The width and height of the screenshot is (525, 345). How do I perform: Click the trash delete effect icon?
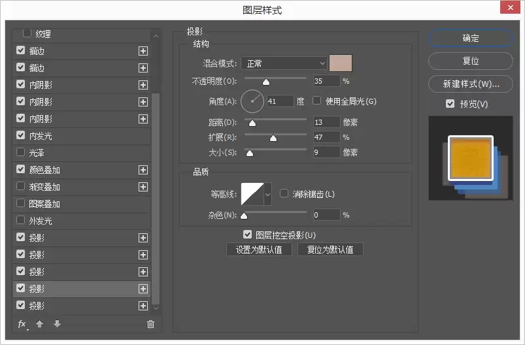pyautogui.click(x=150, y=324)
